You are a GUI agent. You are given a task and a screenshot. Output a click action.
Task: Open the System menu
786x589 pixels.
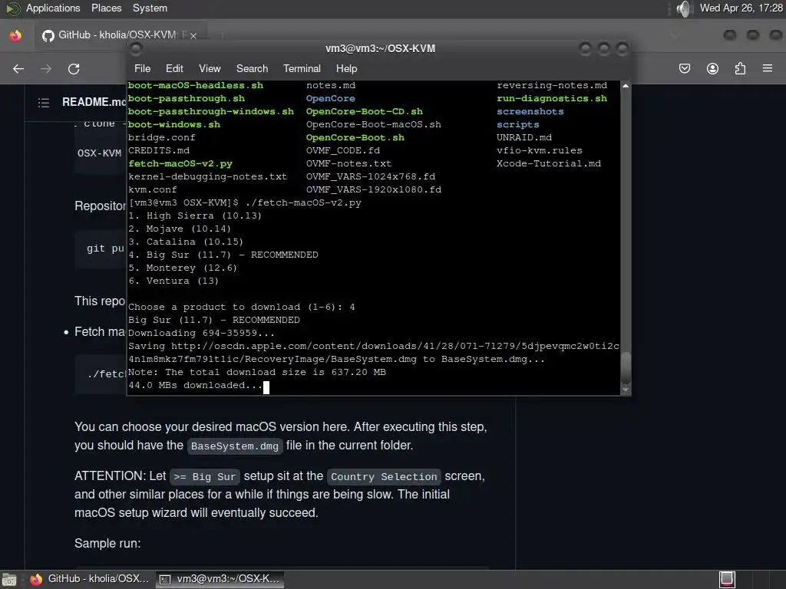150,8
